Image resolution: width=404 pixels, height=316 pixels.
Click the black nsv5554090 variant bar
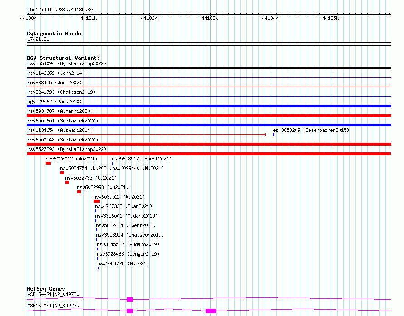pos(209,68)
